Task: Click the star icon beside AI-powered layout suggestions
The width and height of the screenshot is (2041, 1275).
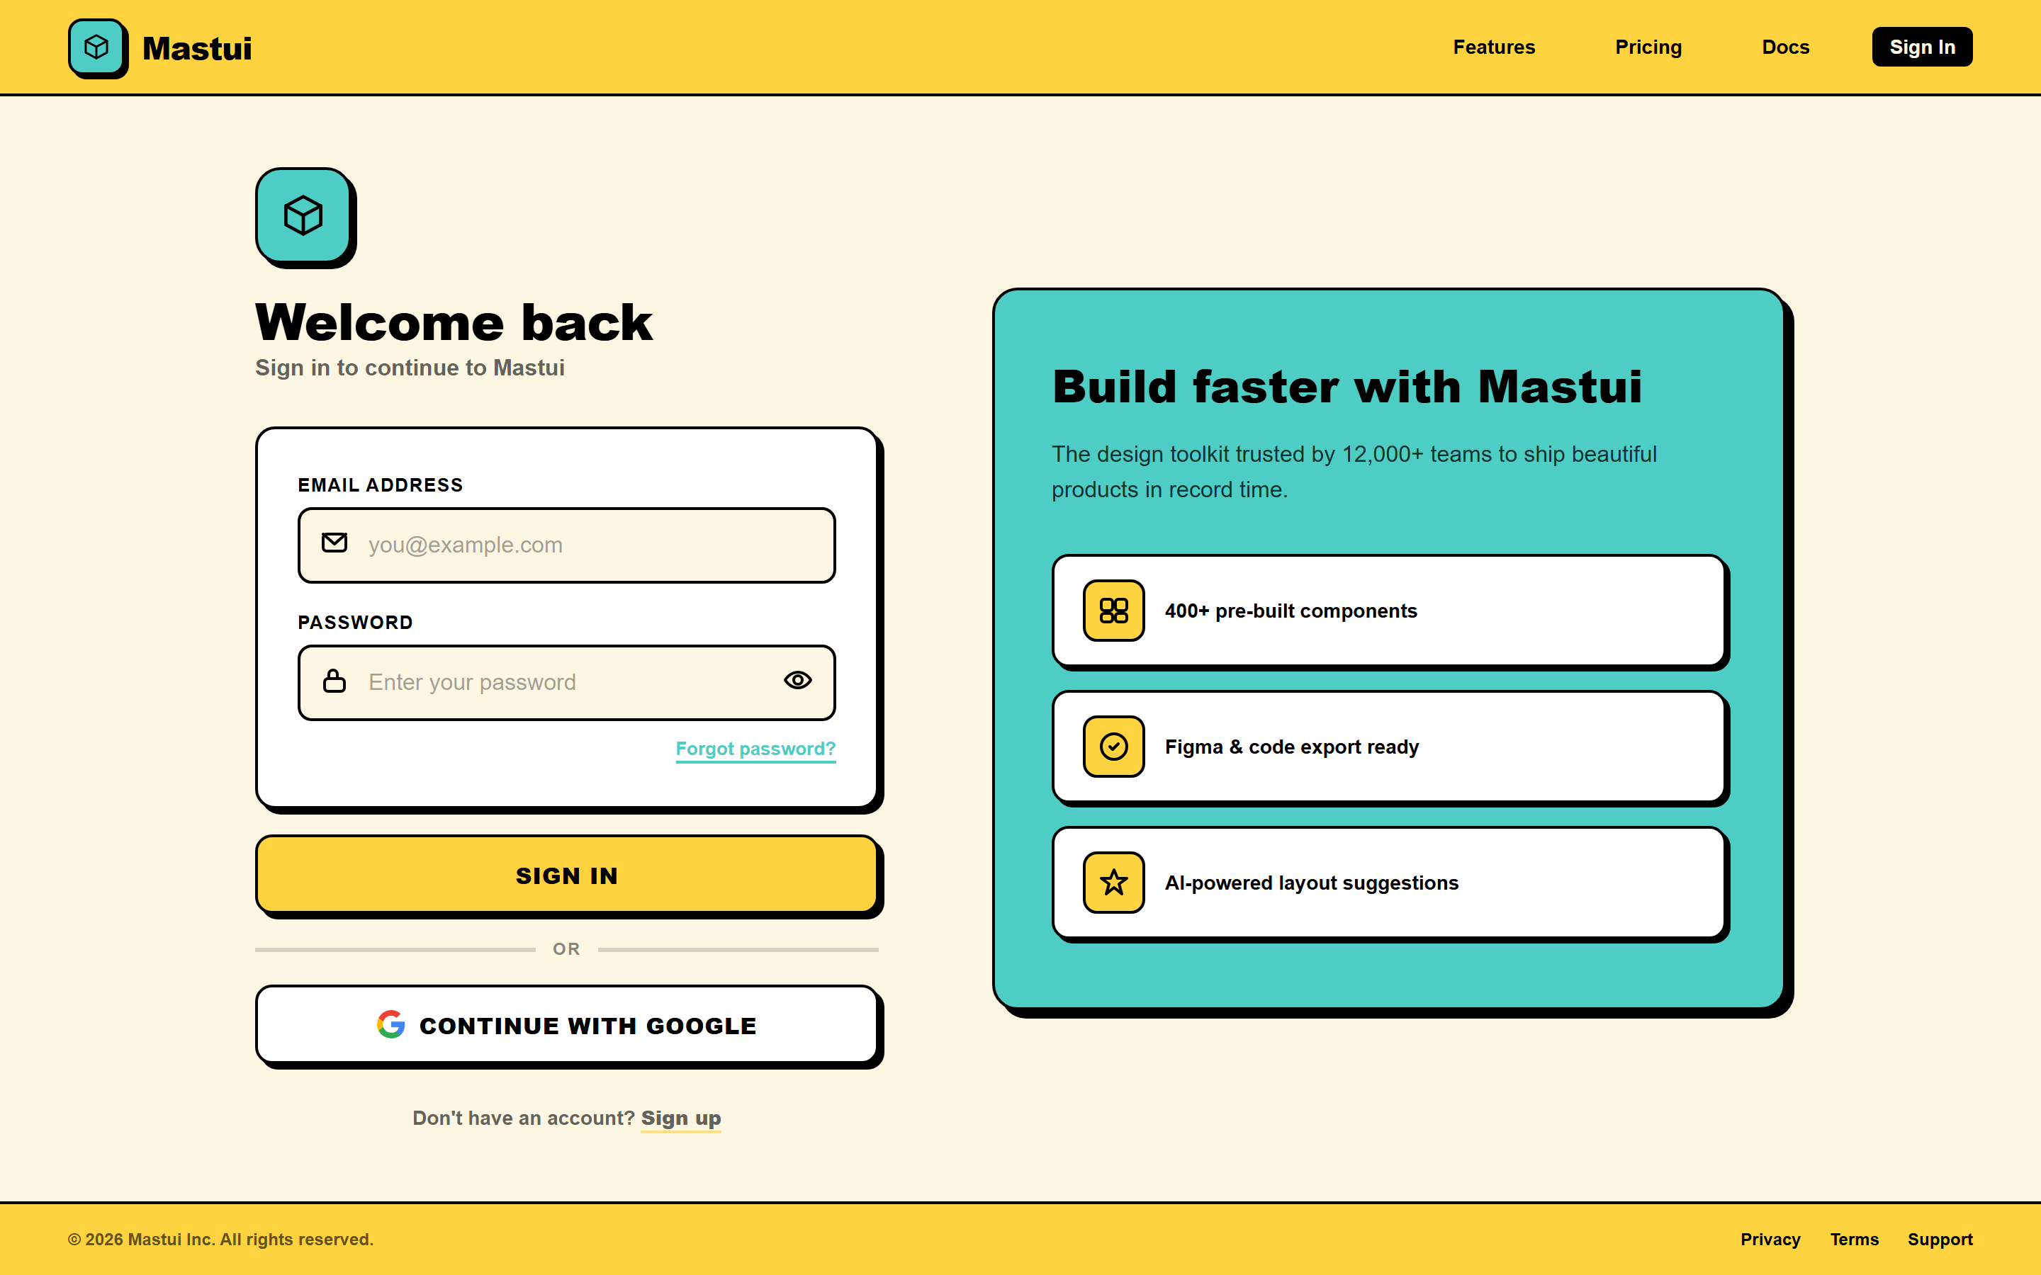Action: pyautogui.click(x=1113, y=883)
